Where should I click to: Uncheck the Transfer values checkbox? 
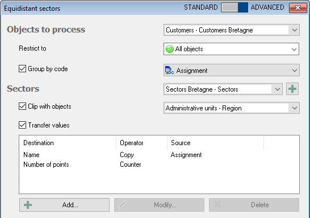click(x=22, y=125)
